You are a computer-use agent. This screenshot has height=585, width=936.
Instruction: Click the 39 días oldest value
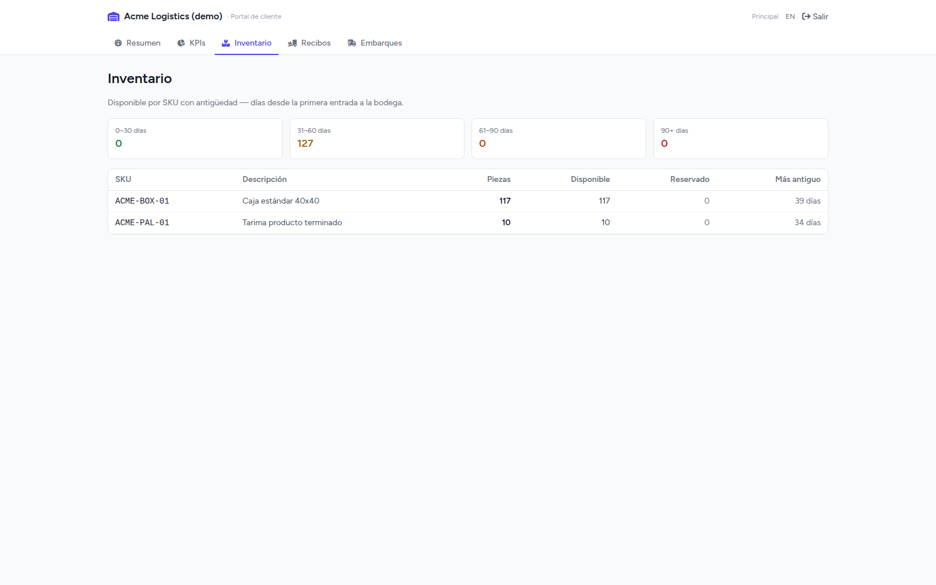(x=808, y=201)
